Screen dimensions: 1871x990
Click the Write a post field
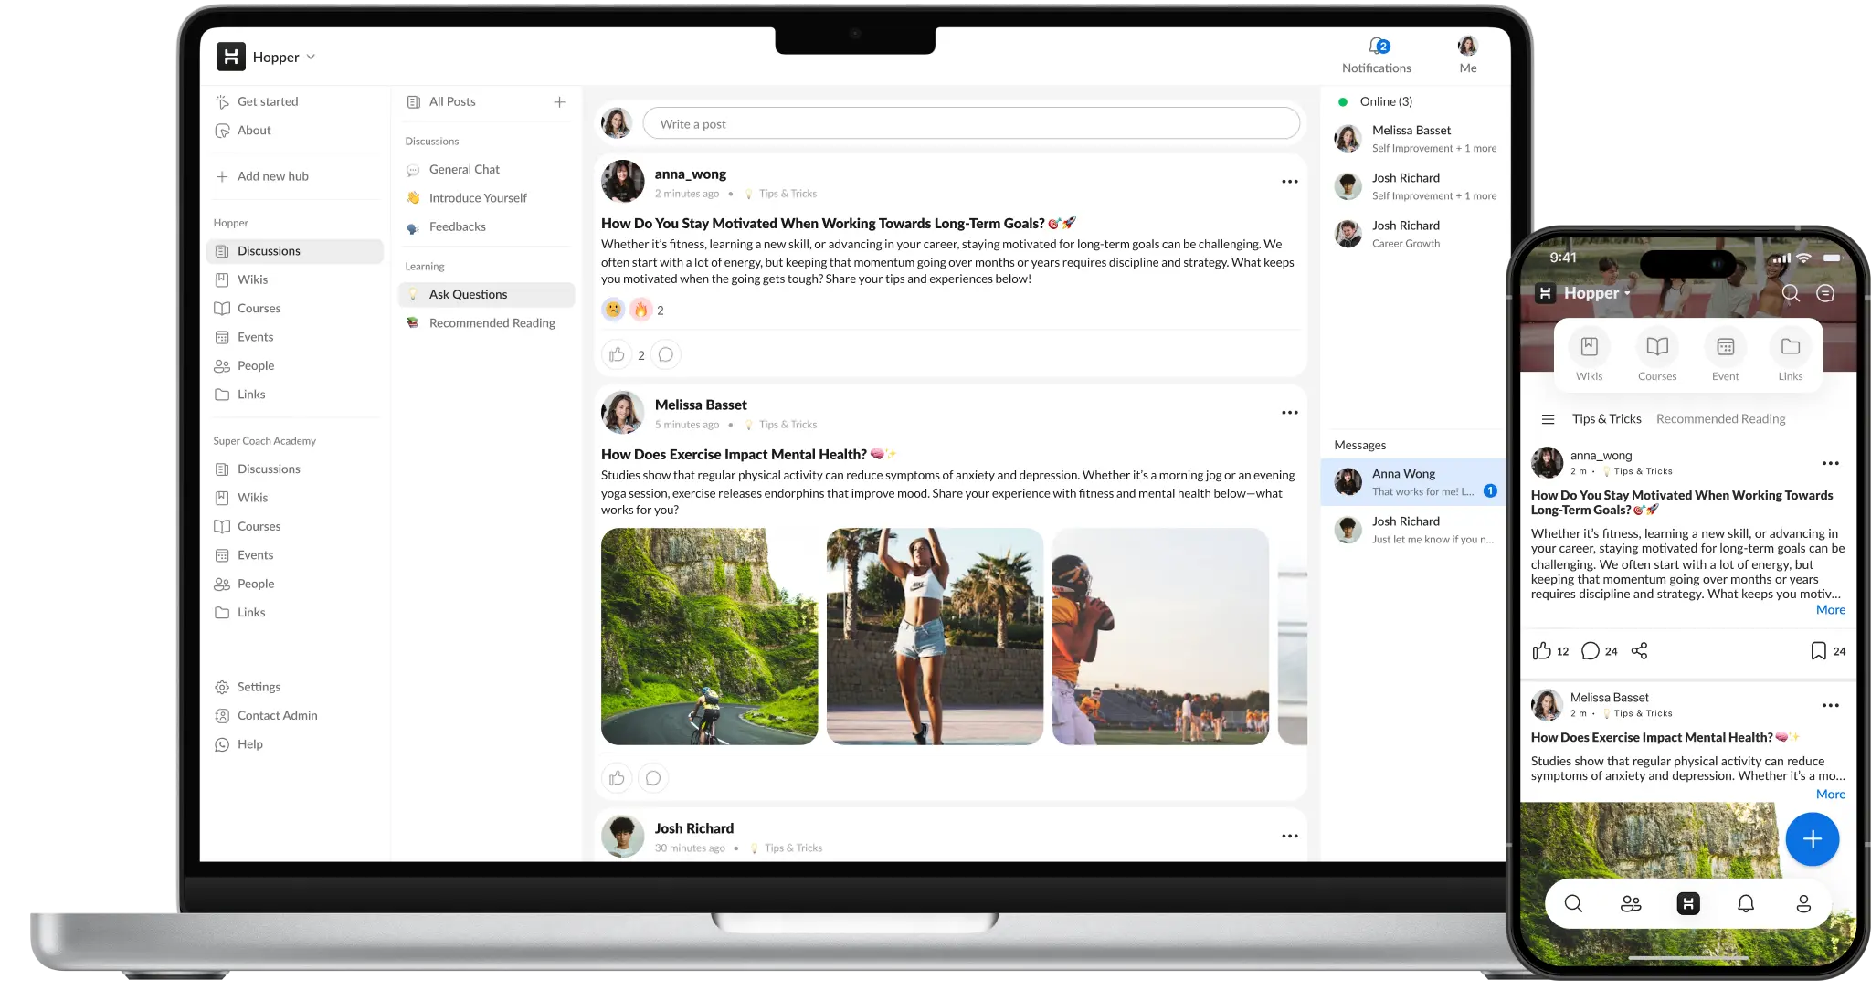click(971, 123)
